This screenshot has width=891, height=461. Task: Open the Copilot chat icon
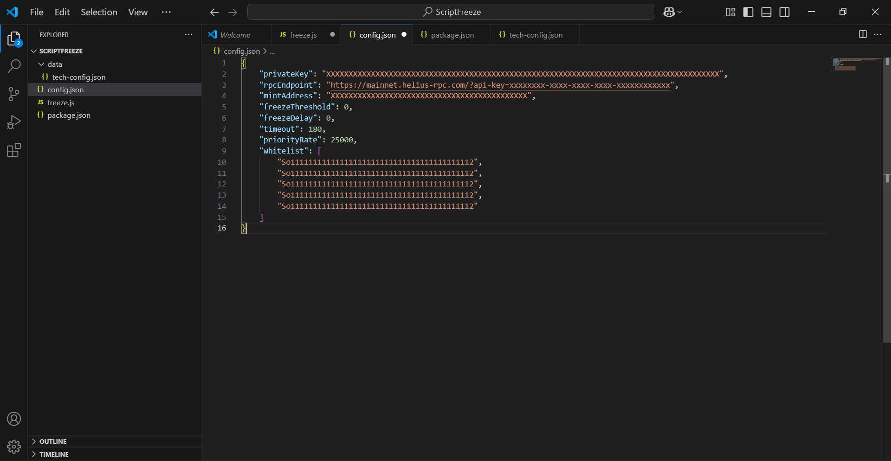669,12
